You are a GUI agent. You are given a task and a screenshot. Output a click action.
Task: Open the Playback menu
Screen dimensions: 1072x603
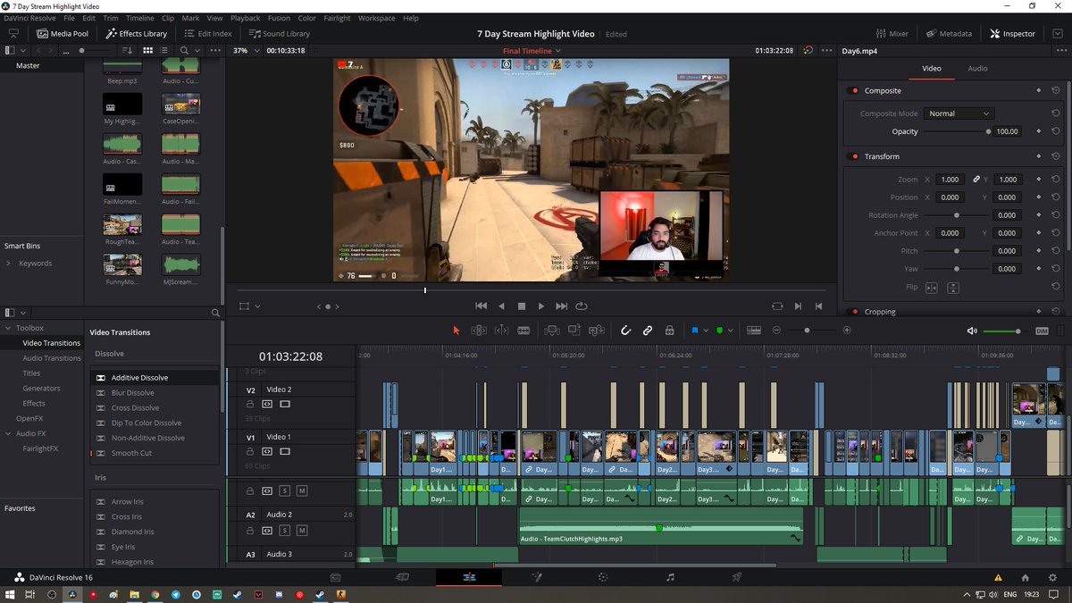pos(245,18)
